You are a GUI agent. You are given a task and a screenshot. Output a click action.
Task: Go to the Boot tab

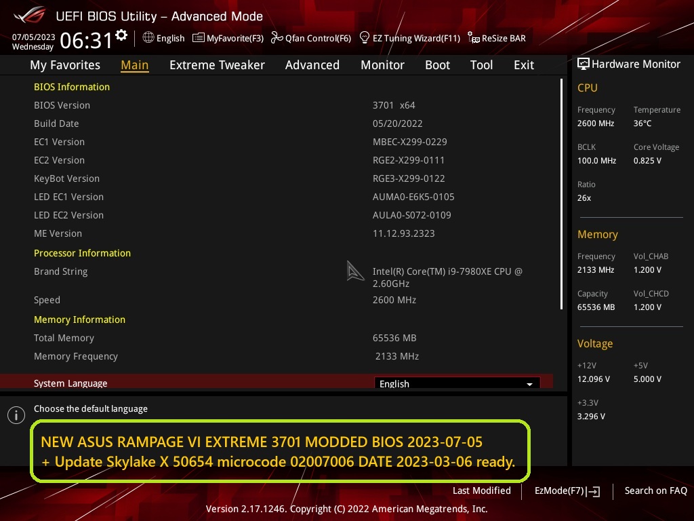pyautogui.click(x=437, y=65)
